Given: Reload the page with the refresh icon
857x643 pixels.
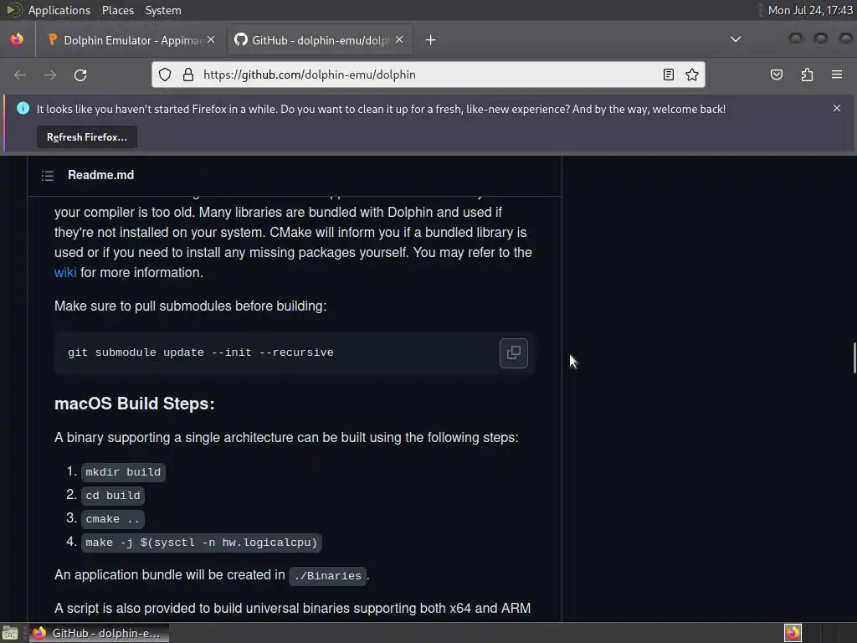Looking at the screenshot, I should (80, 75).
